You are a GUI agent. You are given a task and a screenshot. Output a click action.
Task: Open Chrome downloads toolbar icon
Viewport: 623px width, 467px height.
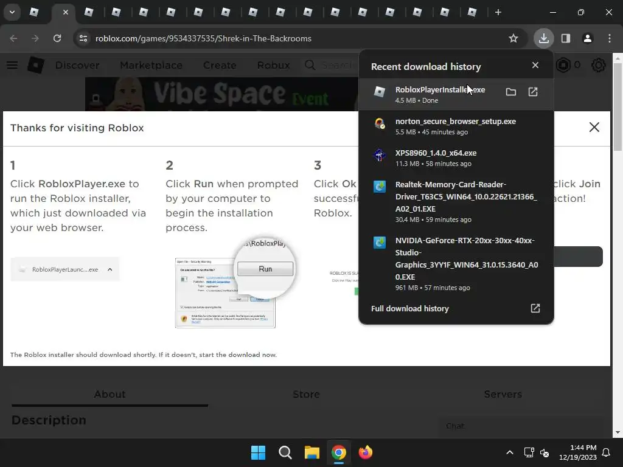pos(543,38)
